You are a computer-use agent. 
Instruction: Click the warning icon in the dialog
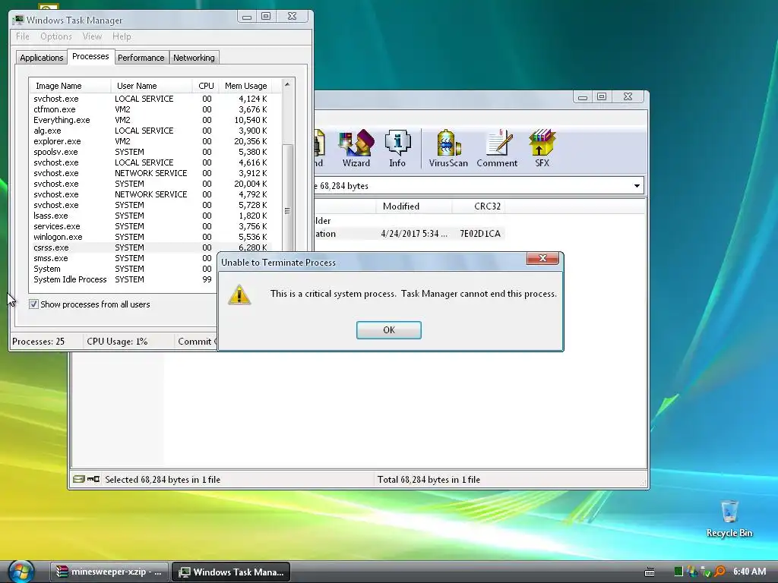tap(239, 295)
